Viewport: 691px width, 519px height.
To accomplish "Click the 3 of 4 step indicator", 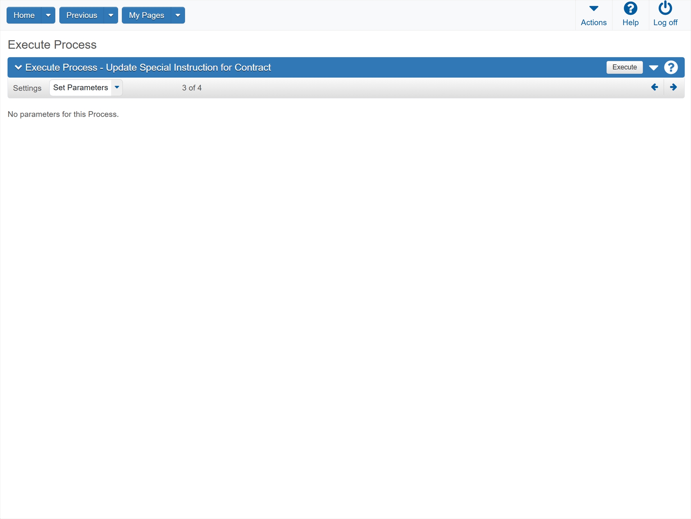I will pos(192,88).
